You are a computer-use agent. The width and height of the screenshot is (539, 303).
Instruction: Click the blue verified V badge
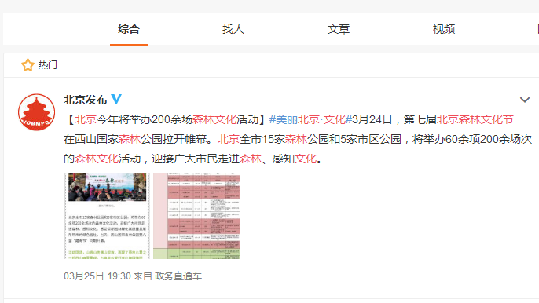click(116, 99)
